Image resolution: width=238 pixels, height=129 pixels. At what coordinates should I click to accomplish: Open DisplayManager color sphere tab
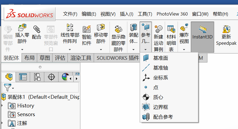point(65,77)
